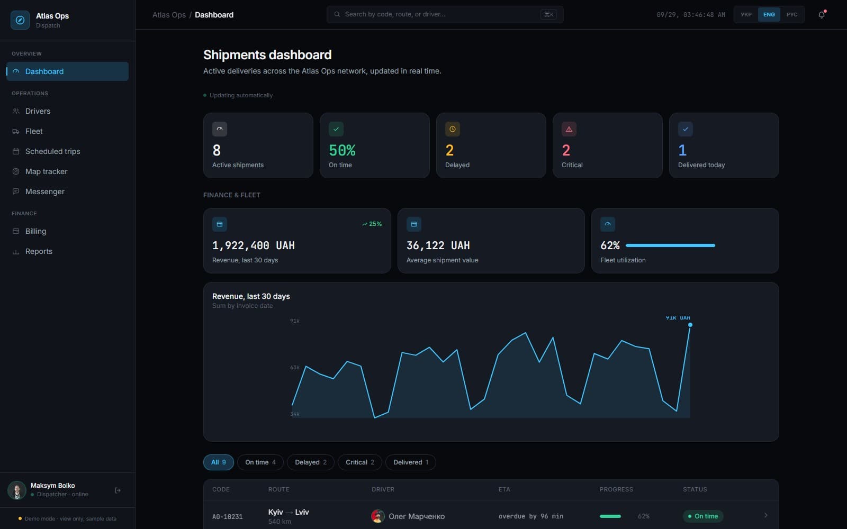847x529 pixels.
Task: Filter shipments by On time
Action: [260, 462]
